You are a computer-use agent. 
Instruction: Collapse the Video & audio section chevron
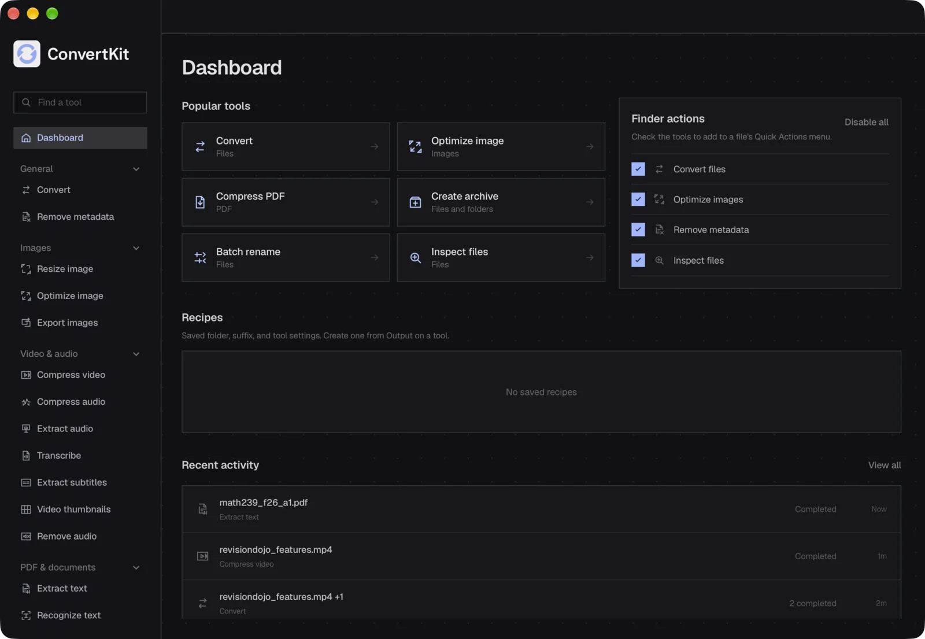(x=136, y=354)
